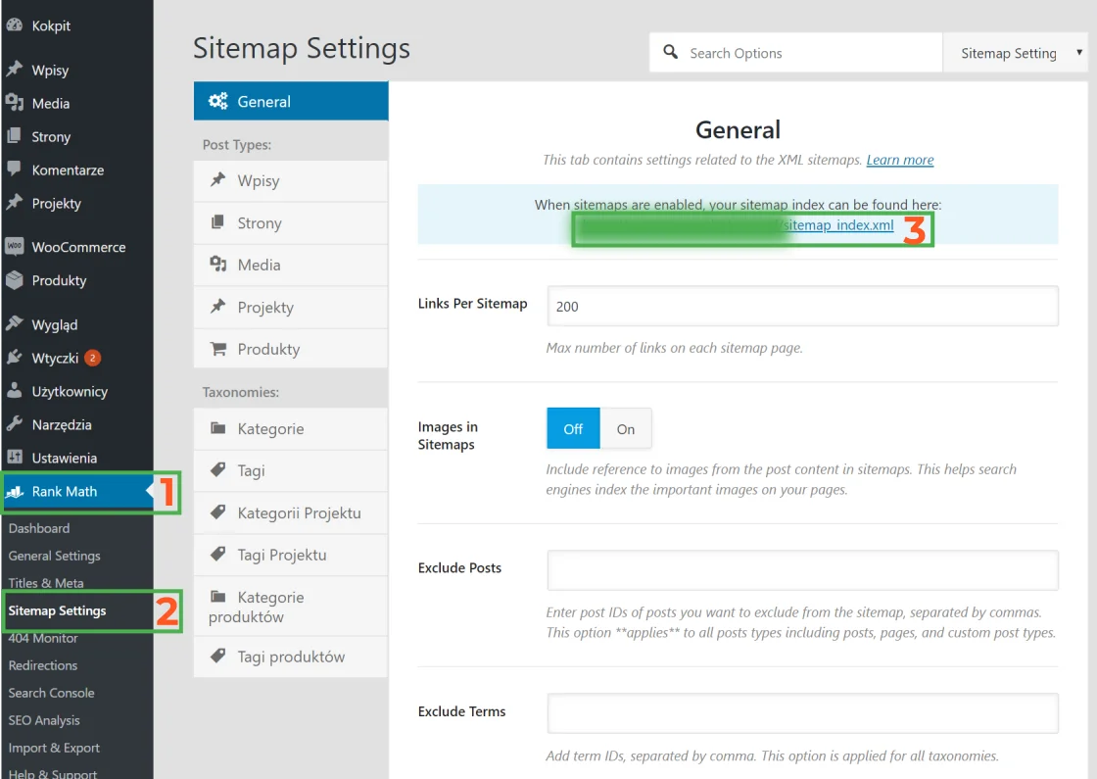This screenshot has width=1097, height=779.
Task: Click the tag icon beside Tagi produktów
Action: point(218,656)
